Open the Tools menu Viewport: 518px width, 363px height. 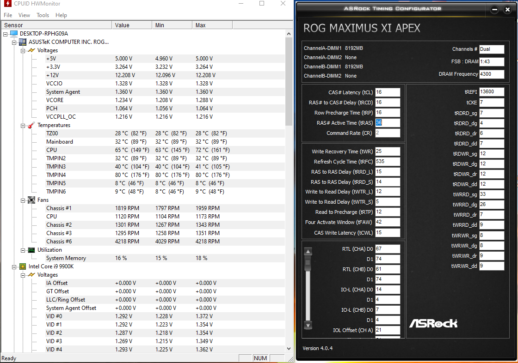[43, 15]
